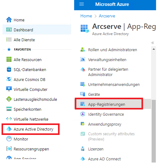The width and height of the screenshot is (157, 165).
Task: Click the Geräte devices icon
Action: [83, 94]
